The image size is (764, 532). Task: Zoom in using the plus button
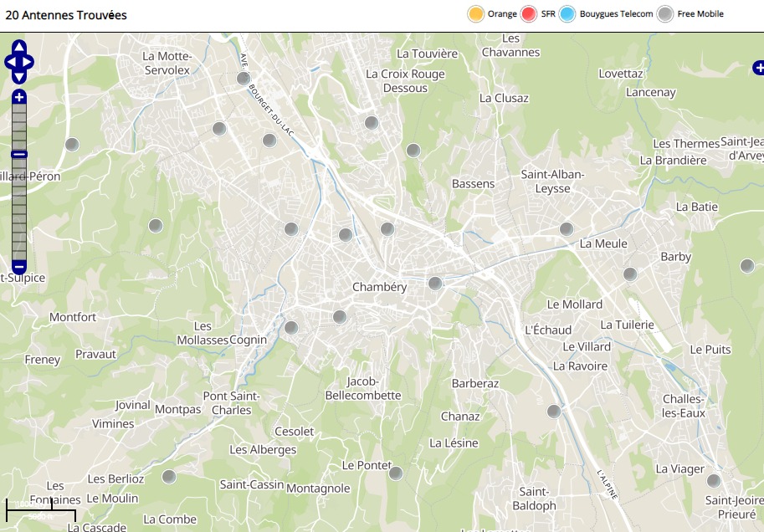tap(19, 97)
